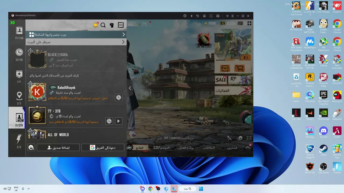The height and width of the screenshot is (193, 344).
Task: Toggle Gameloop fullscreen bracket icon
Action: pyautogui.click(x=211, y=16)
